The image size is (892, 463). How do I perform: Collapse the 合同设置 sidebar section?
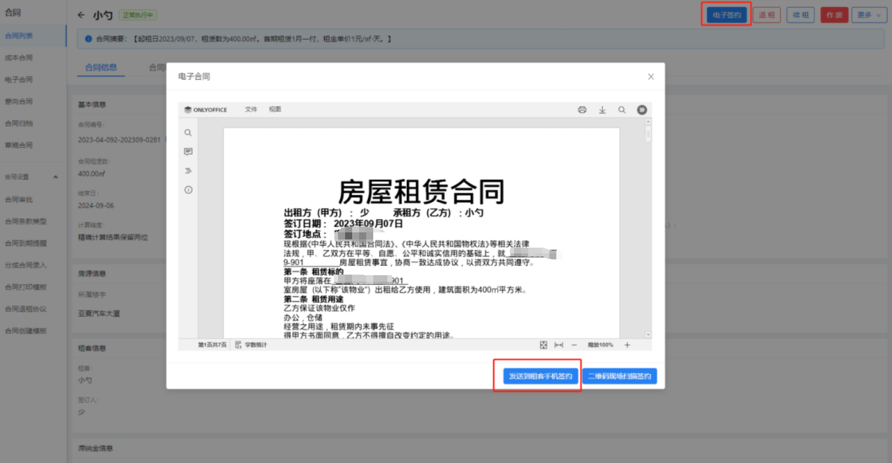[x=56, y=177]
